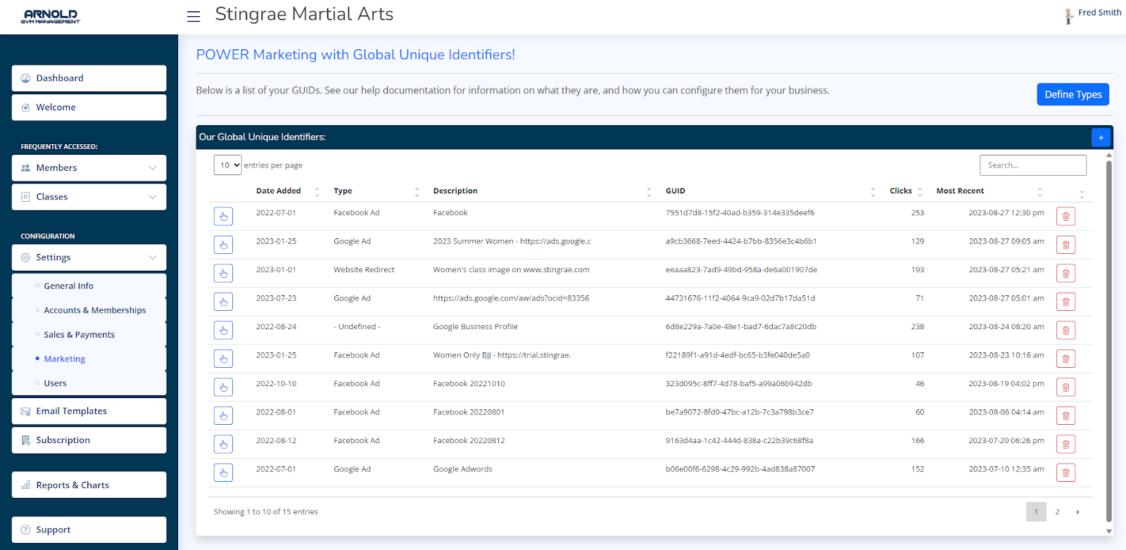The width and height of the screenshot is (1126, 550).
Task: Click the Fred Smith profile avatar
Action: [1069, 16]
